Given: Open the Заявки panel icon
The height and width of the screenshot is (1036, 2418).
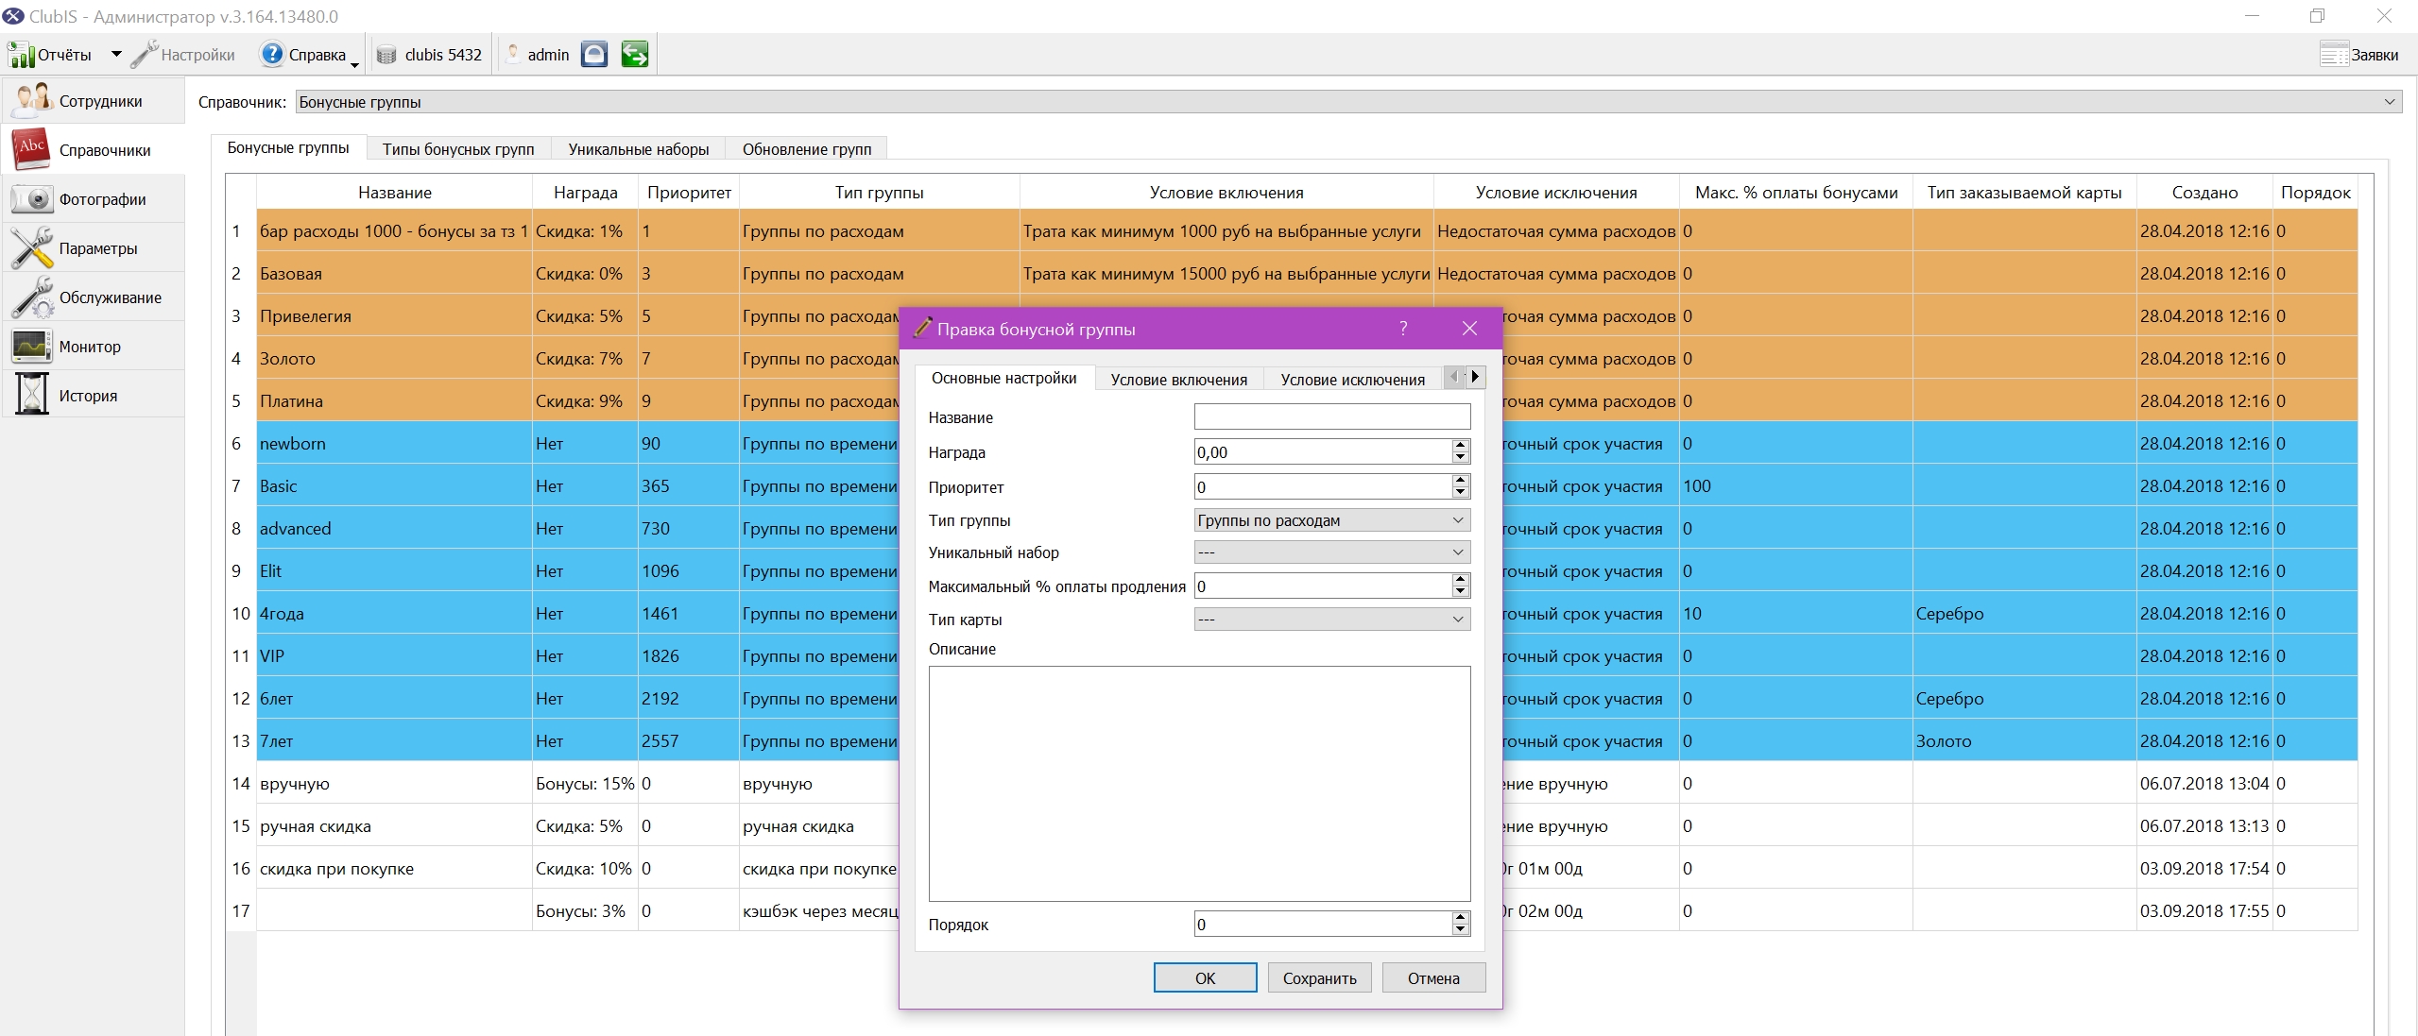Looking at the screenshot, I should tap(2333, 54).
